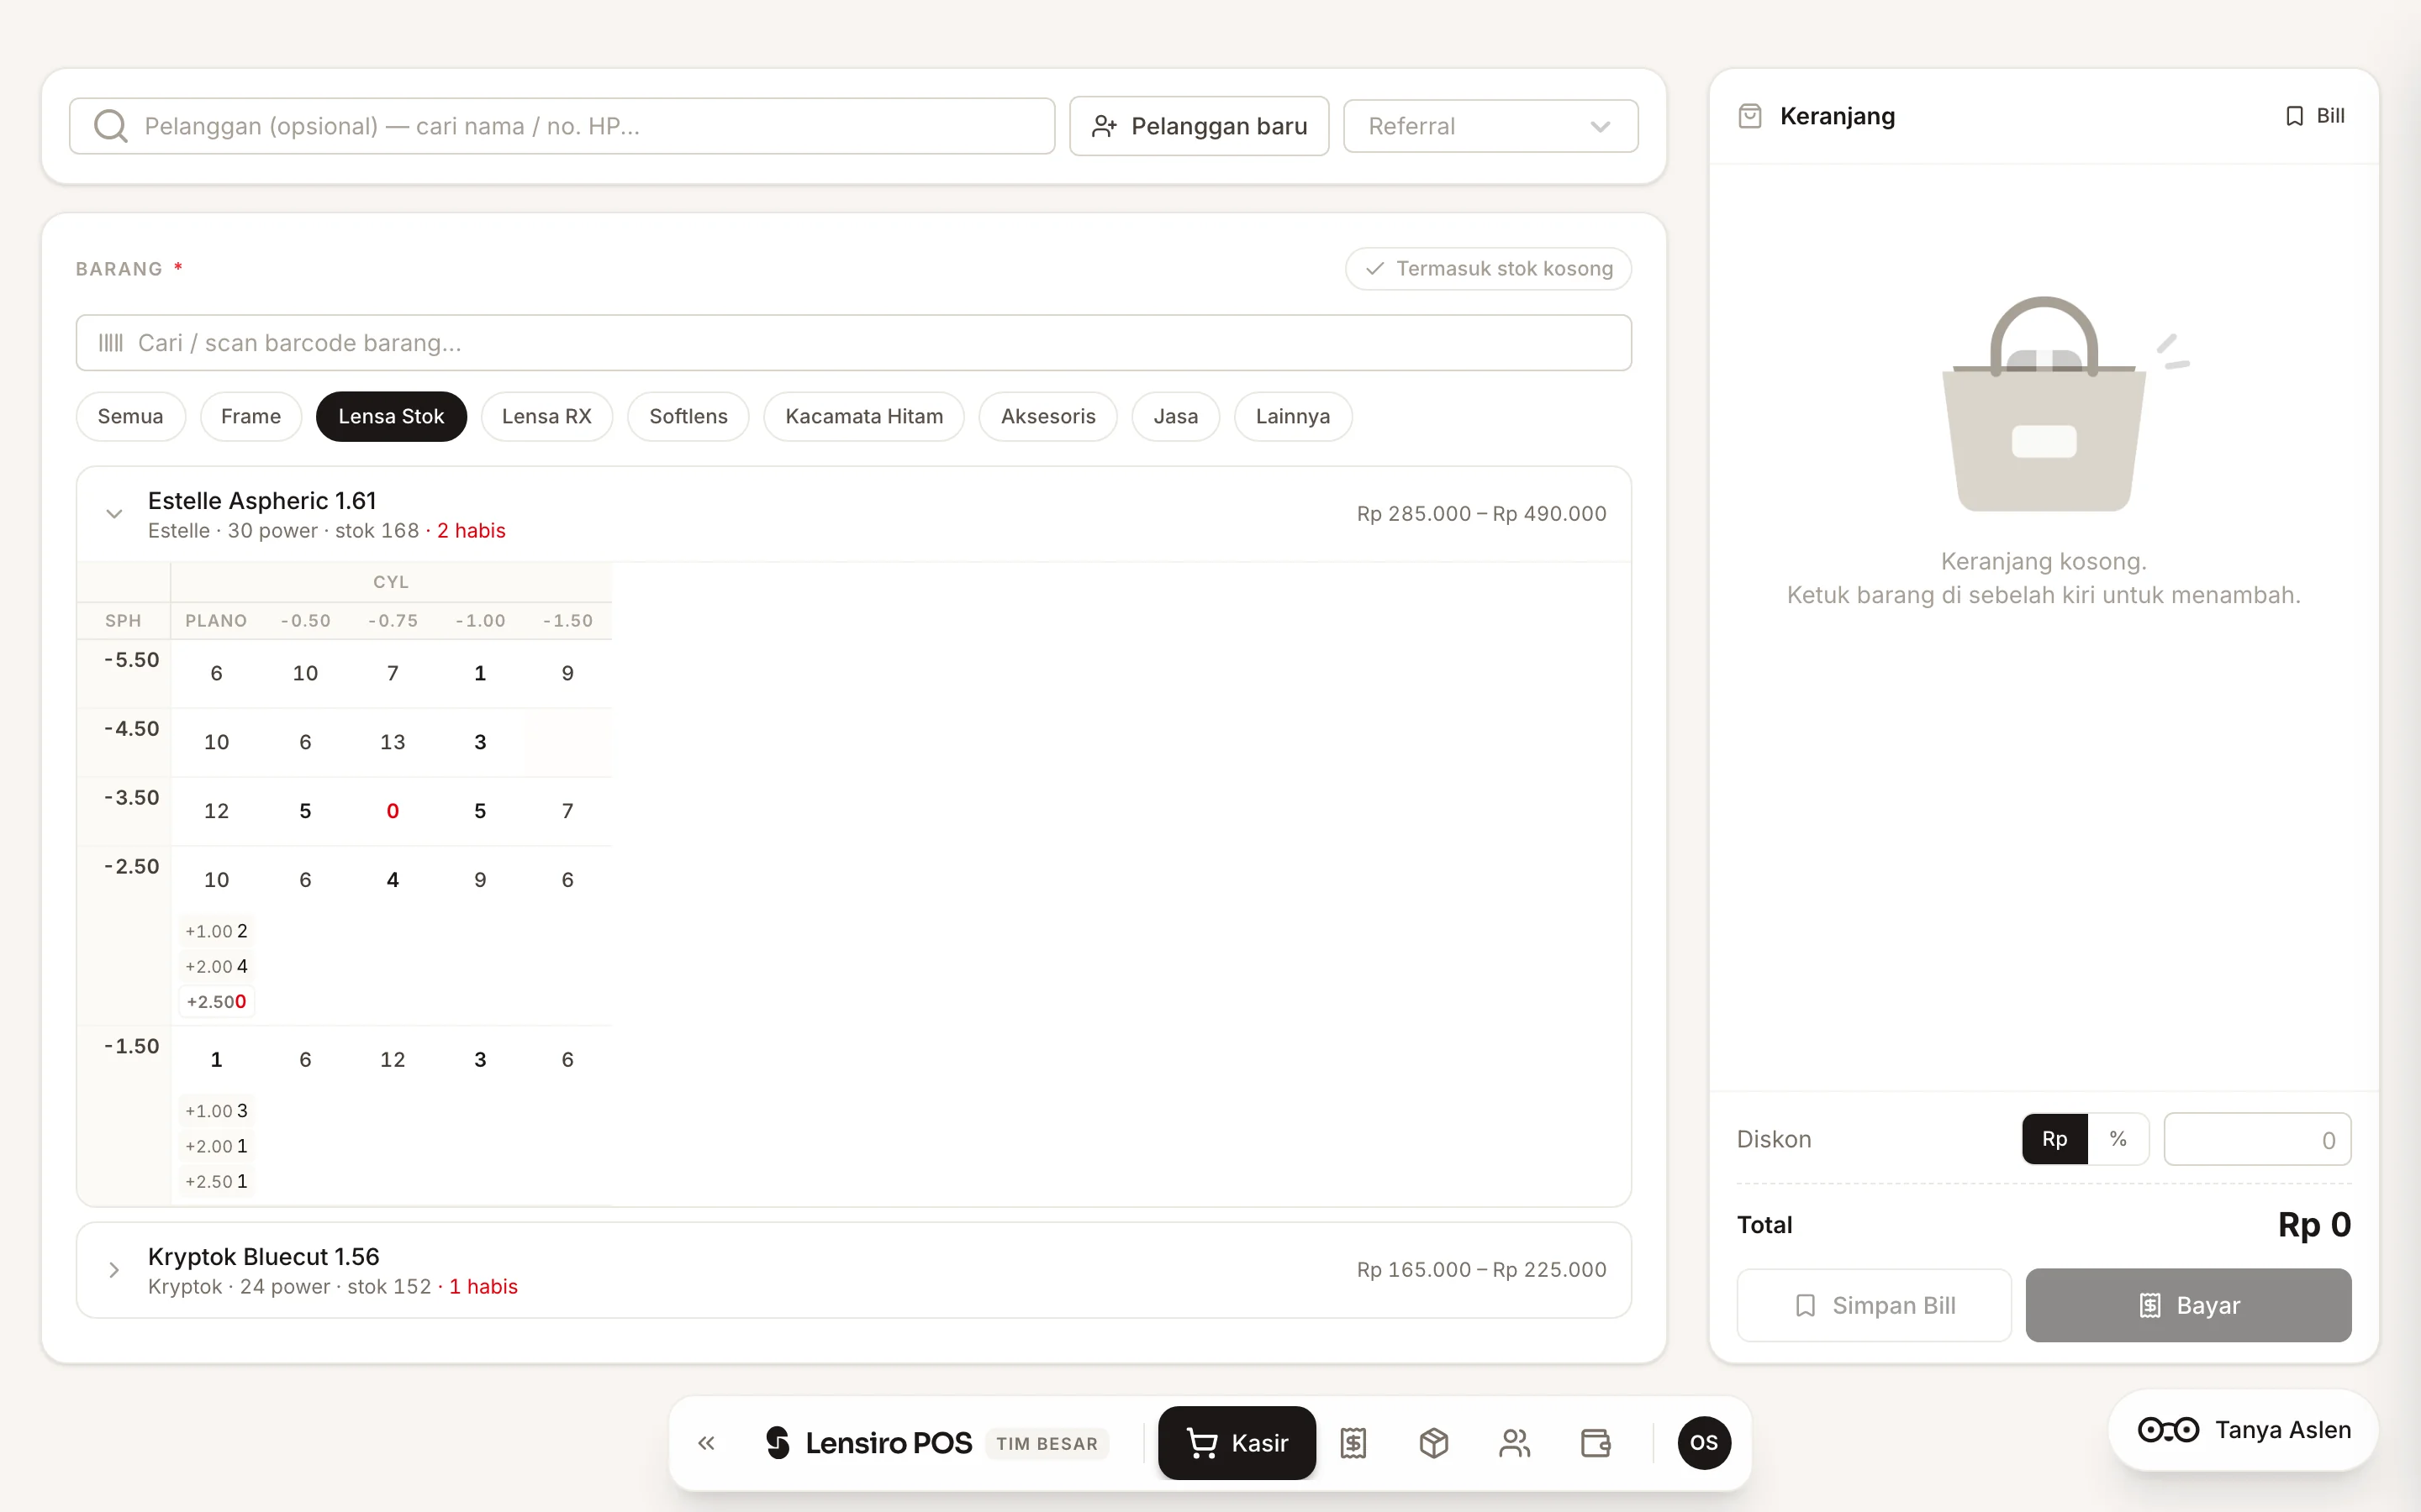Viewport: 2421px width, 1512px height.
Task: Select the Lensa RX category tab
Action: [546, 416]
